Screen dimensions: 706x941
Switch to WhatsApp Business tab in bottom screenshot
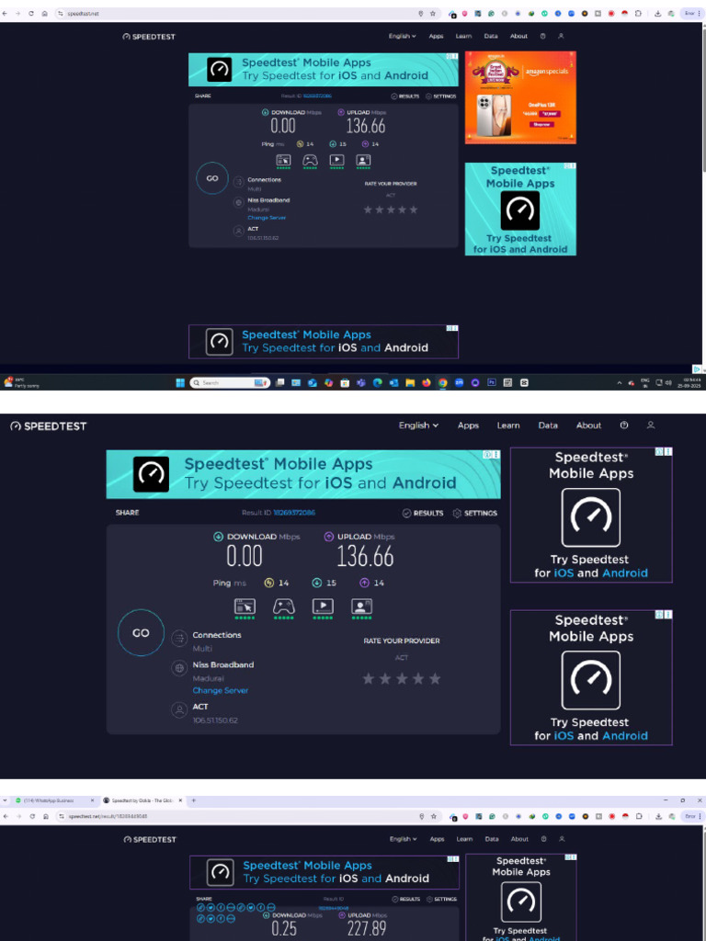[x=53, y=800]
